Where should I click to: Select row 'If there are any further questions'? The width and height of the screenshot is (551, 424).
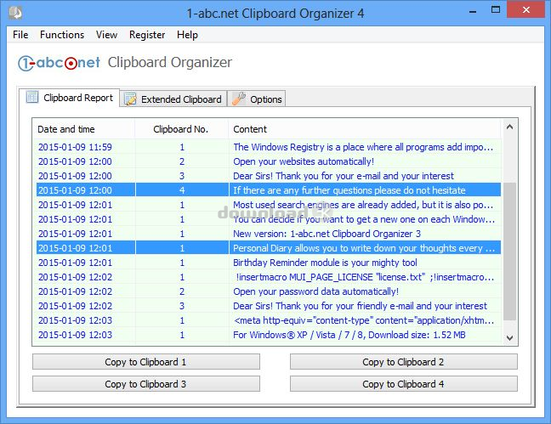coord(269,190)
